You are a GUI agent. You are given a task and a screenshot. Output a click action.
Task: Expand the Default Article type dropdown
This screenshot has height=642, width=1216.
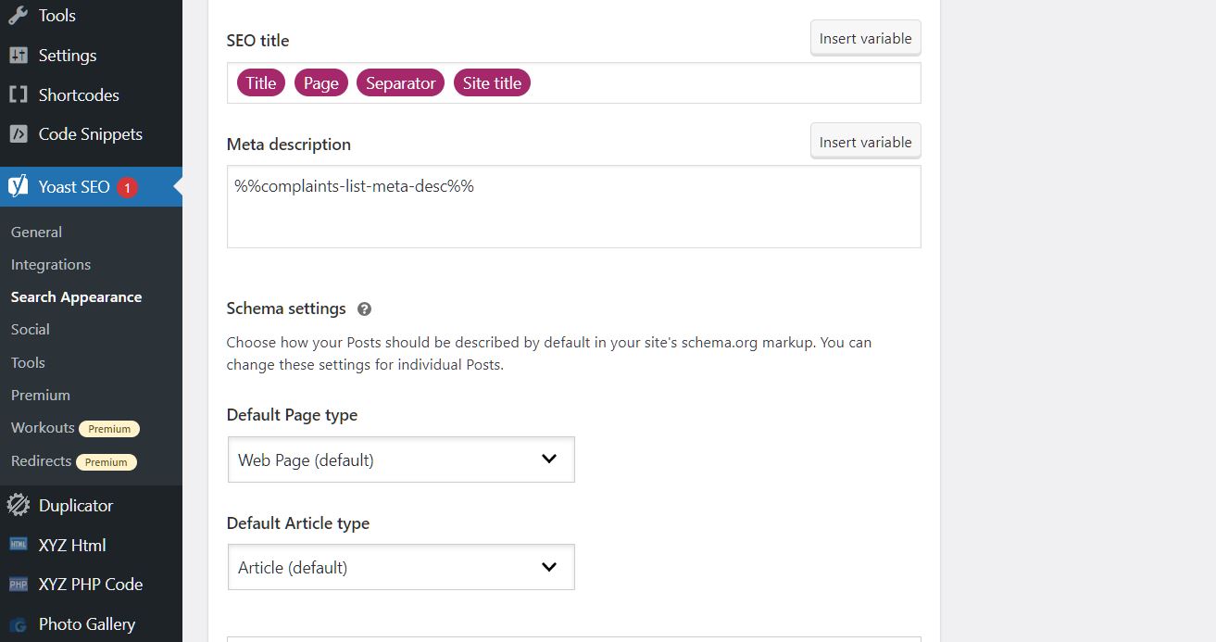(401, 567)
